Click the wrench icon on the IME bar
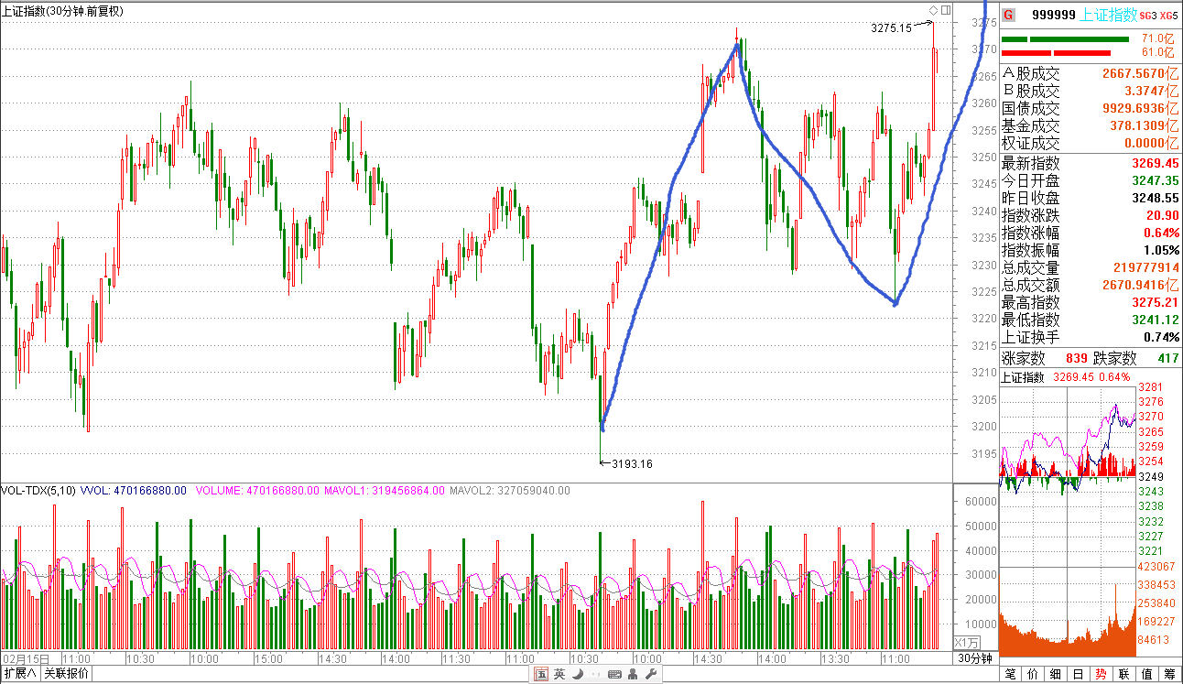 (x=651, y=675)
